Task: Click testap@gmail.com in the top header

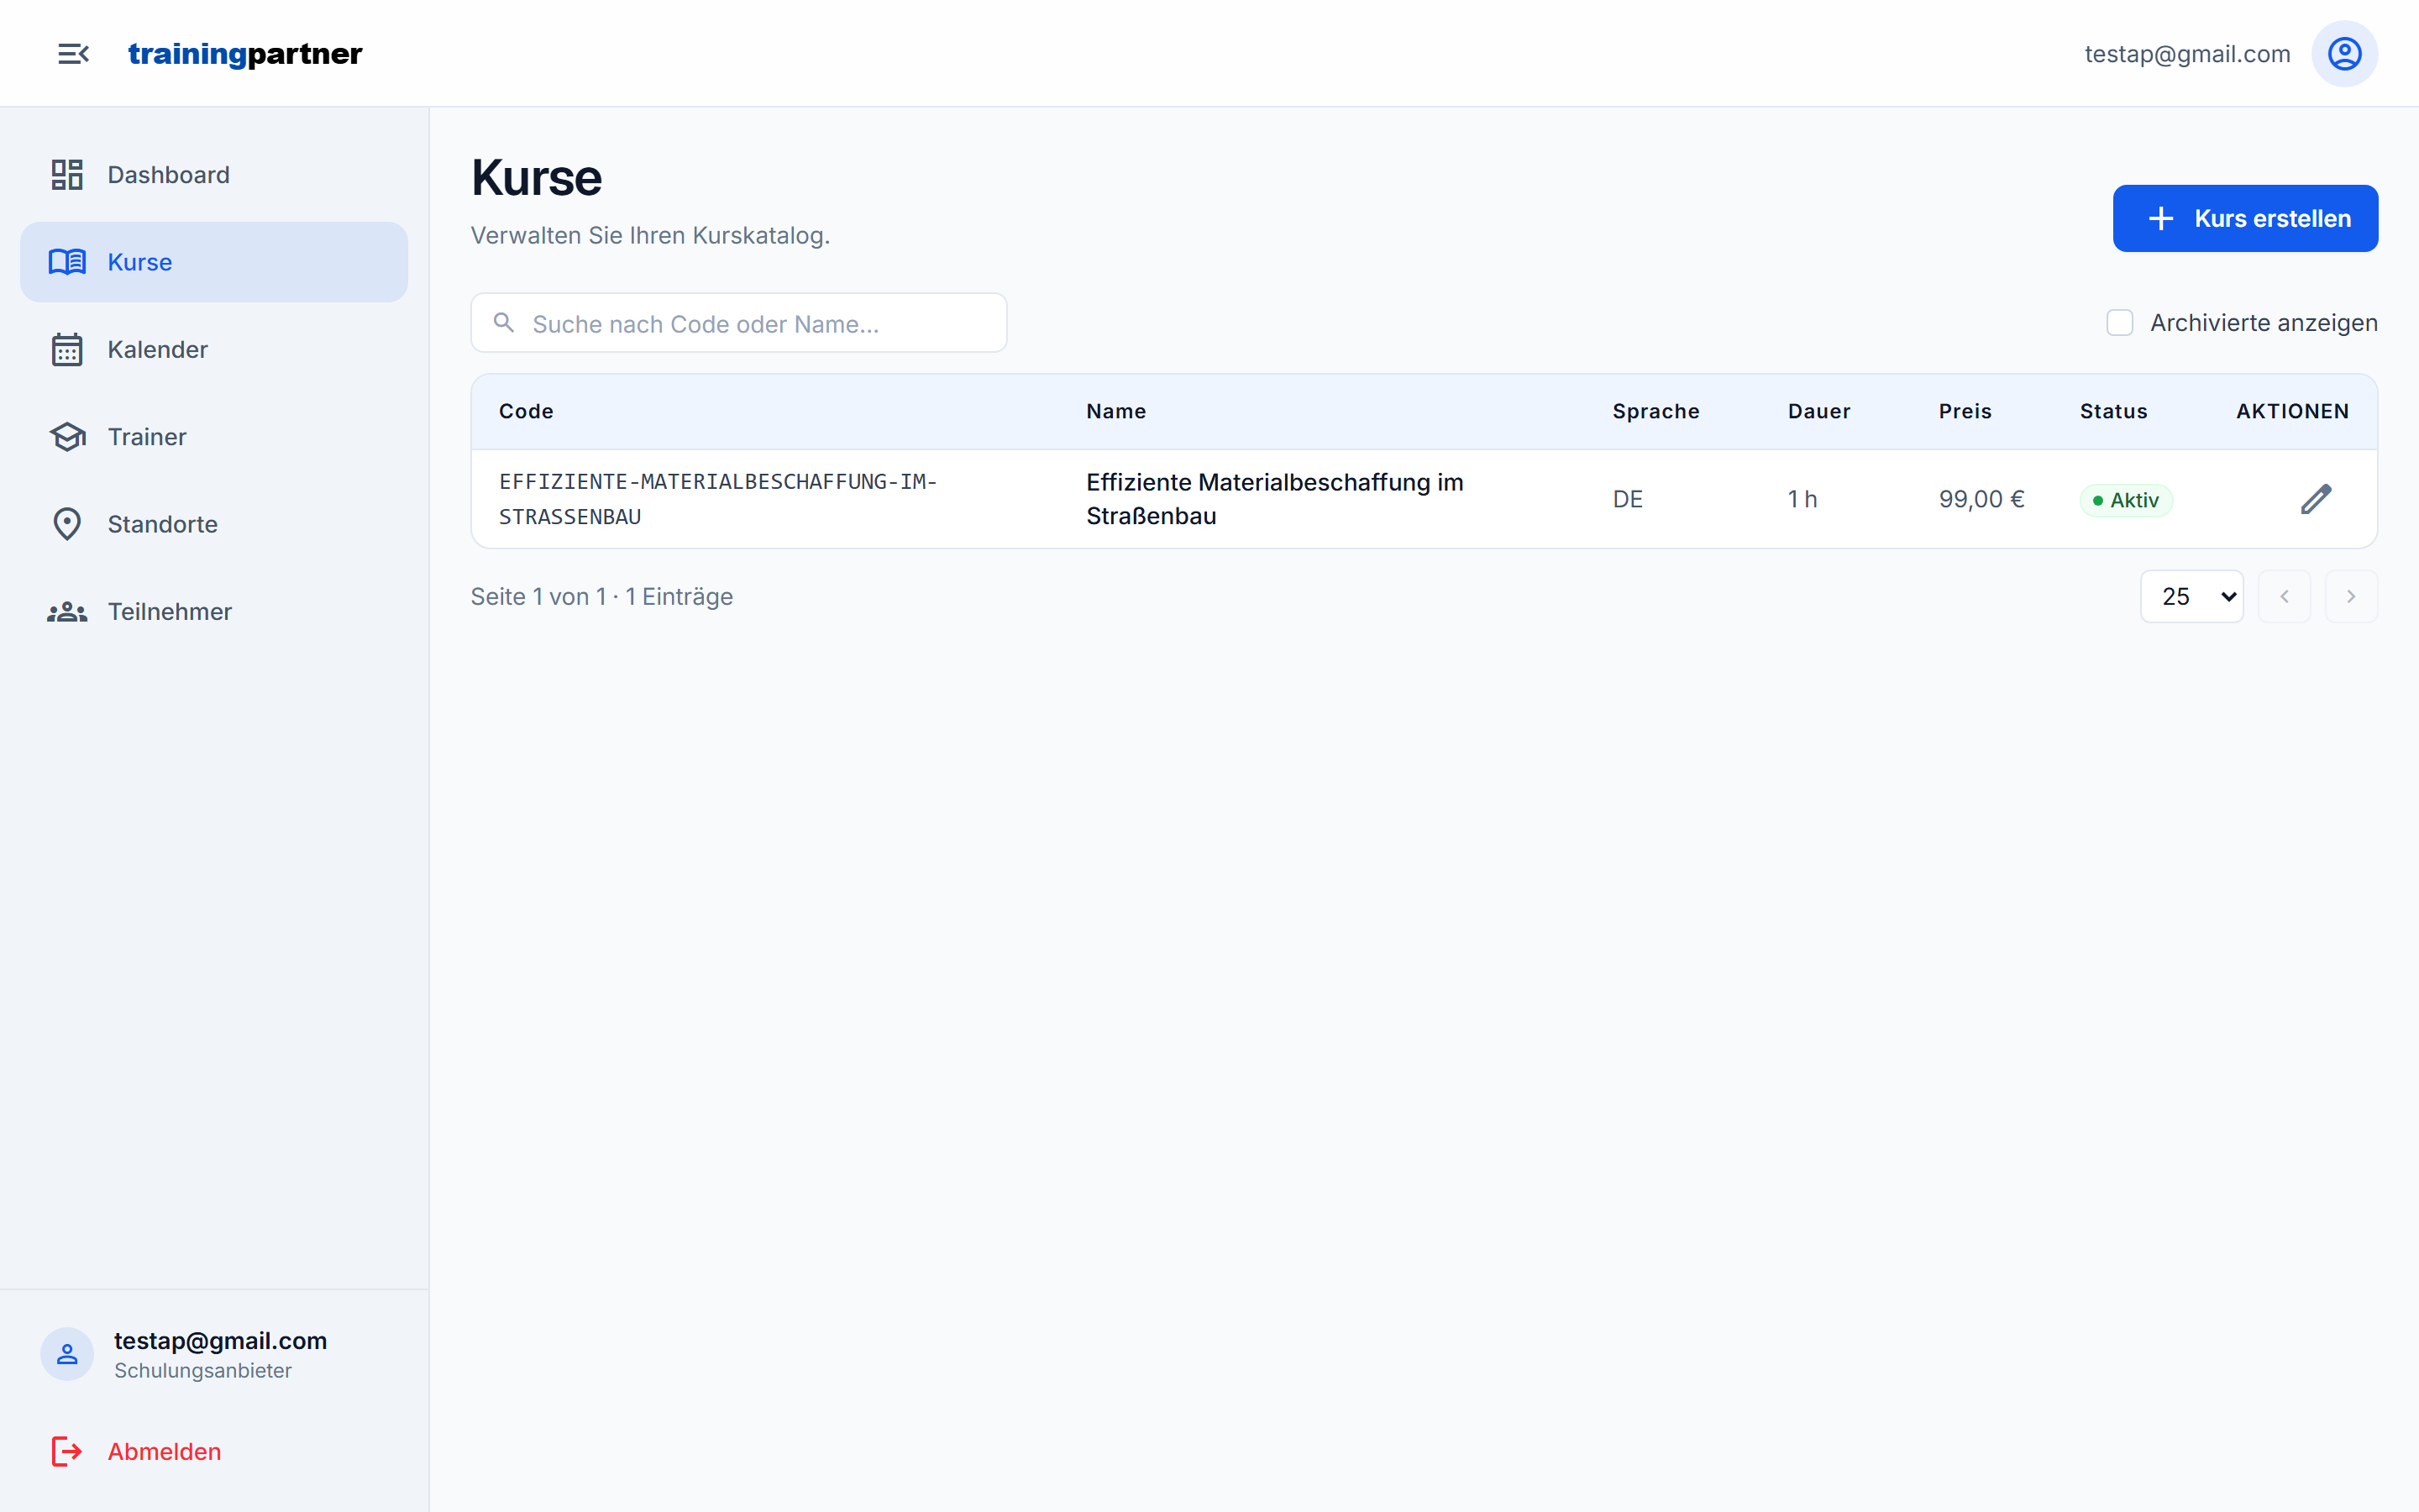Action: click(x=2187, y=54)
